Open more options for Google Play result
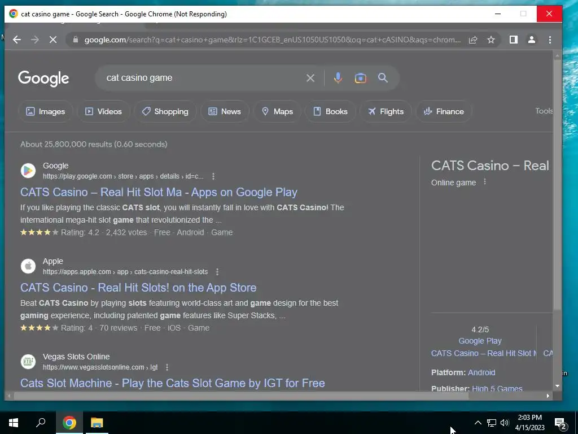Viewport: 578px width, 434px height. pyautogui.click(x=213, y=176)
